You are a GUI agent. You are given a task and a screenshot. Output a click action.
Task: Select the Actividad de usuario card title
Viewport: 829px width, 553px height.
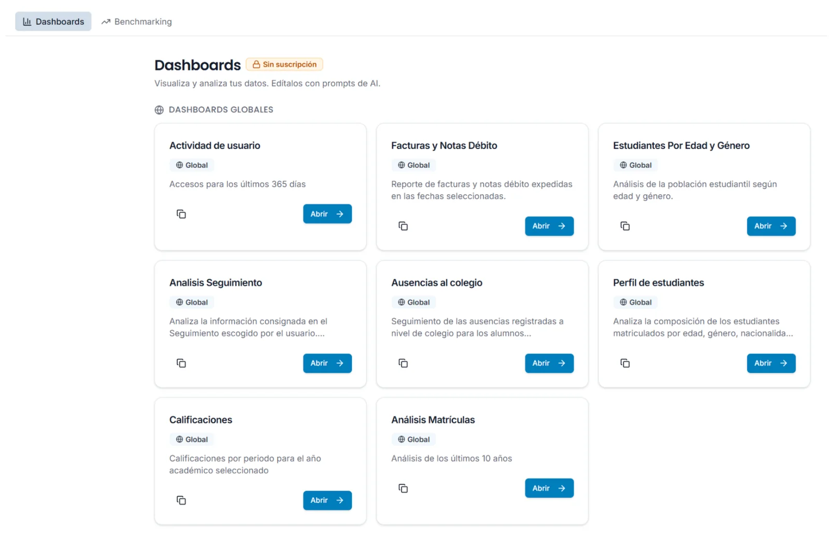tap(215, 146)
